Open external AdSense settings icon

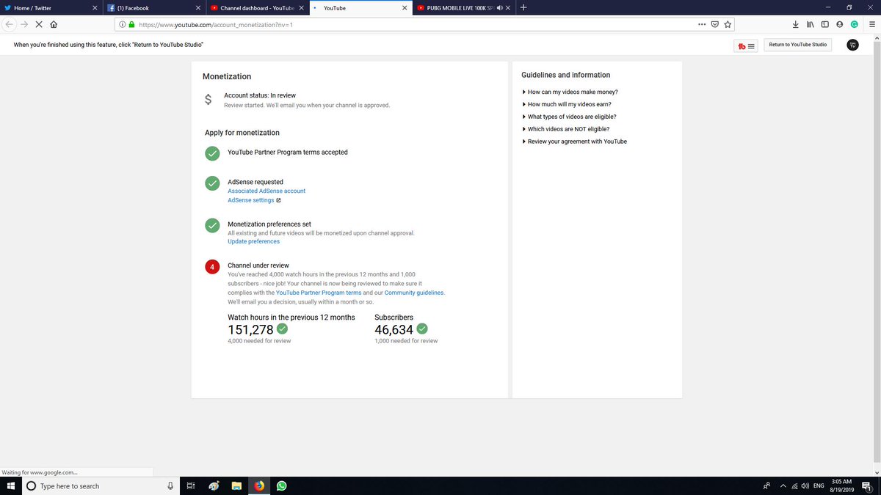pyautogui.click(x=278, y=200)
